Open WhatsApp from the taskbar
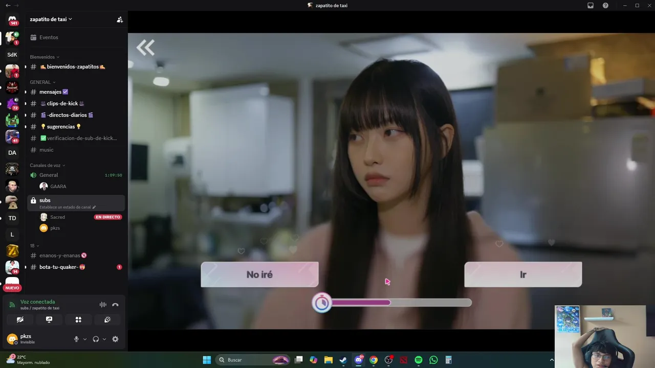The width and height of the screenshot is (655, 368). tap(433, 360)
